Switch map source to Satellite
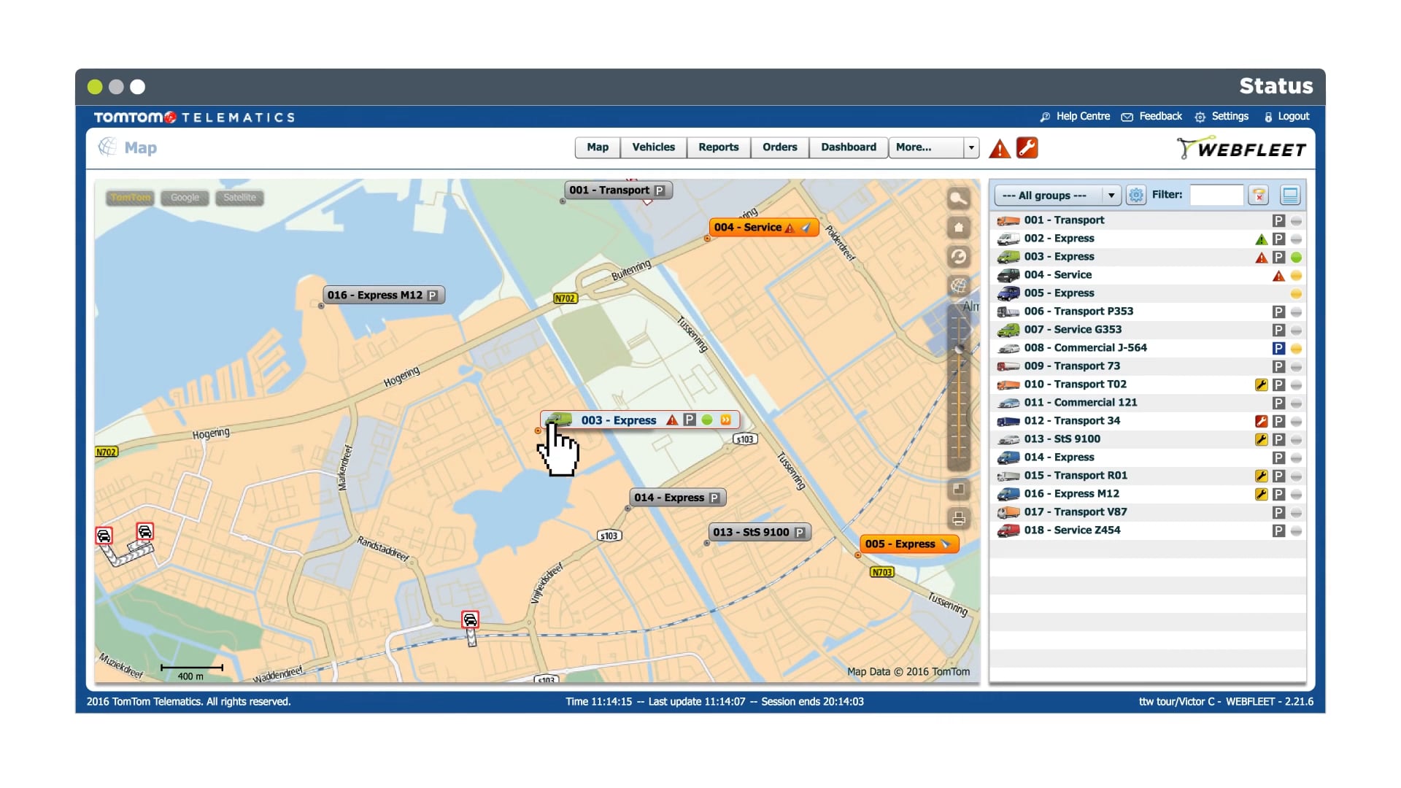The height and width of the screenshot is (788, 1401). click(239, 198)
